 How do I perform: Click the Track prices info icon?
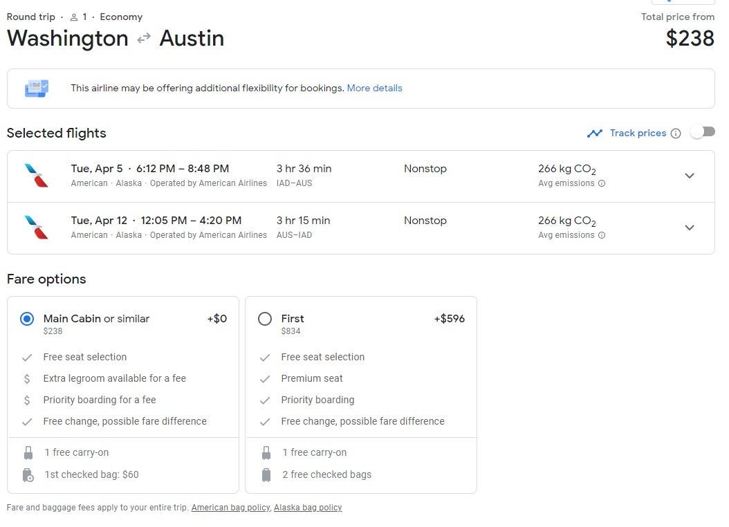(676, 133)
